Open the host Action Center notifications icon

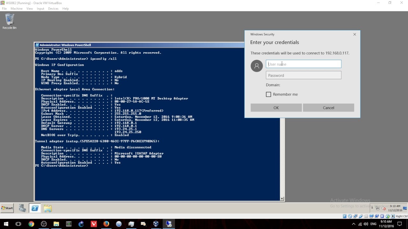pyautogui.click(x=400, y=224)
